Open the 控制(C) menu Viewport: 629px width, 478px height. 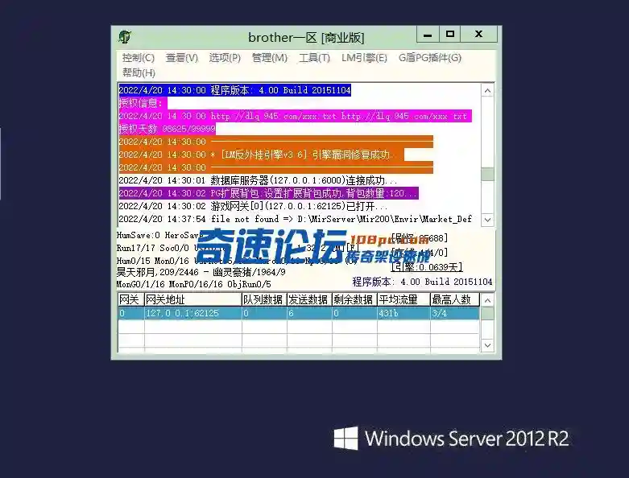tap(138, 58)
